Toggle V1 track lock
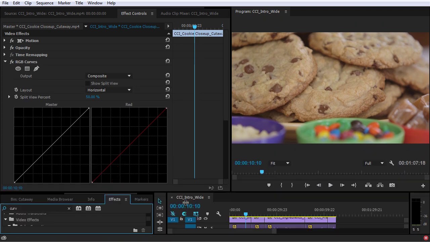 click(x=181, y=219)
